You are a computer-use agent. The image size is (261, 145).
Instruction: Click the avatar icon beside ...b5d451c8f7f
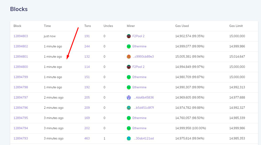pos(129,108)
